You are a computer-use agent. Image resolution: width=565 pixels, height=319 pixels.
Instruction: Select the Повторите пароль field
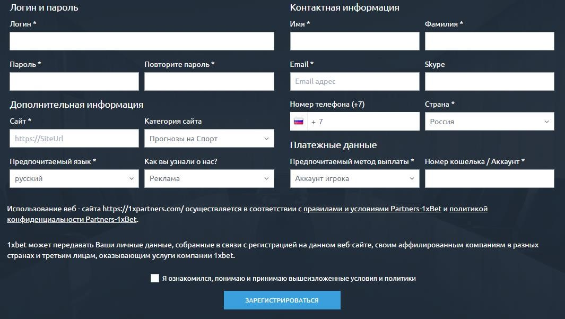[209, 81]
